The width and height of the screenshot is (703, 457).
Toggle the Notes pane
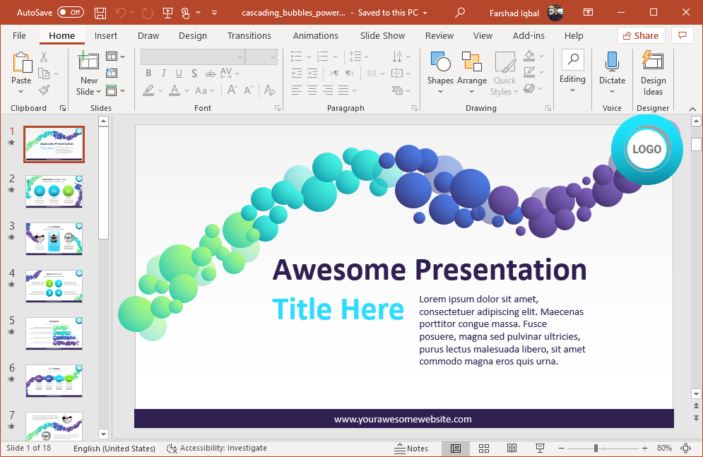pyautogui.click(x=410, y=449)
